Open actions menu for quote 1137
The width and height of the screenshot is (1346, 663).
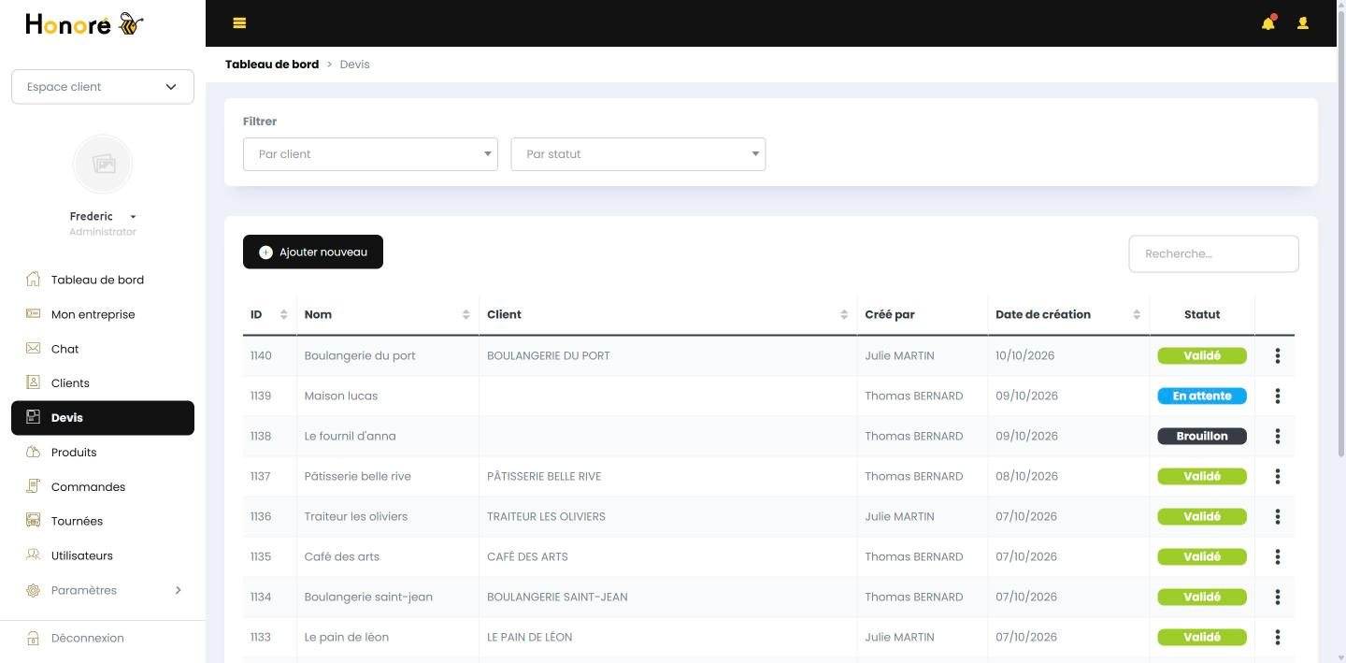tap(1278, 476)
